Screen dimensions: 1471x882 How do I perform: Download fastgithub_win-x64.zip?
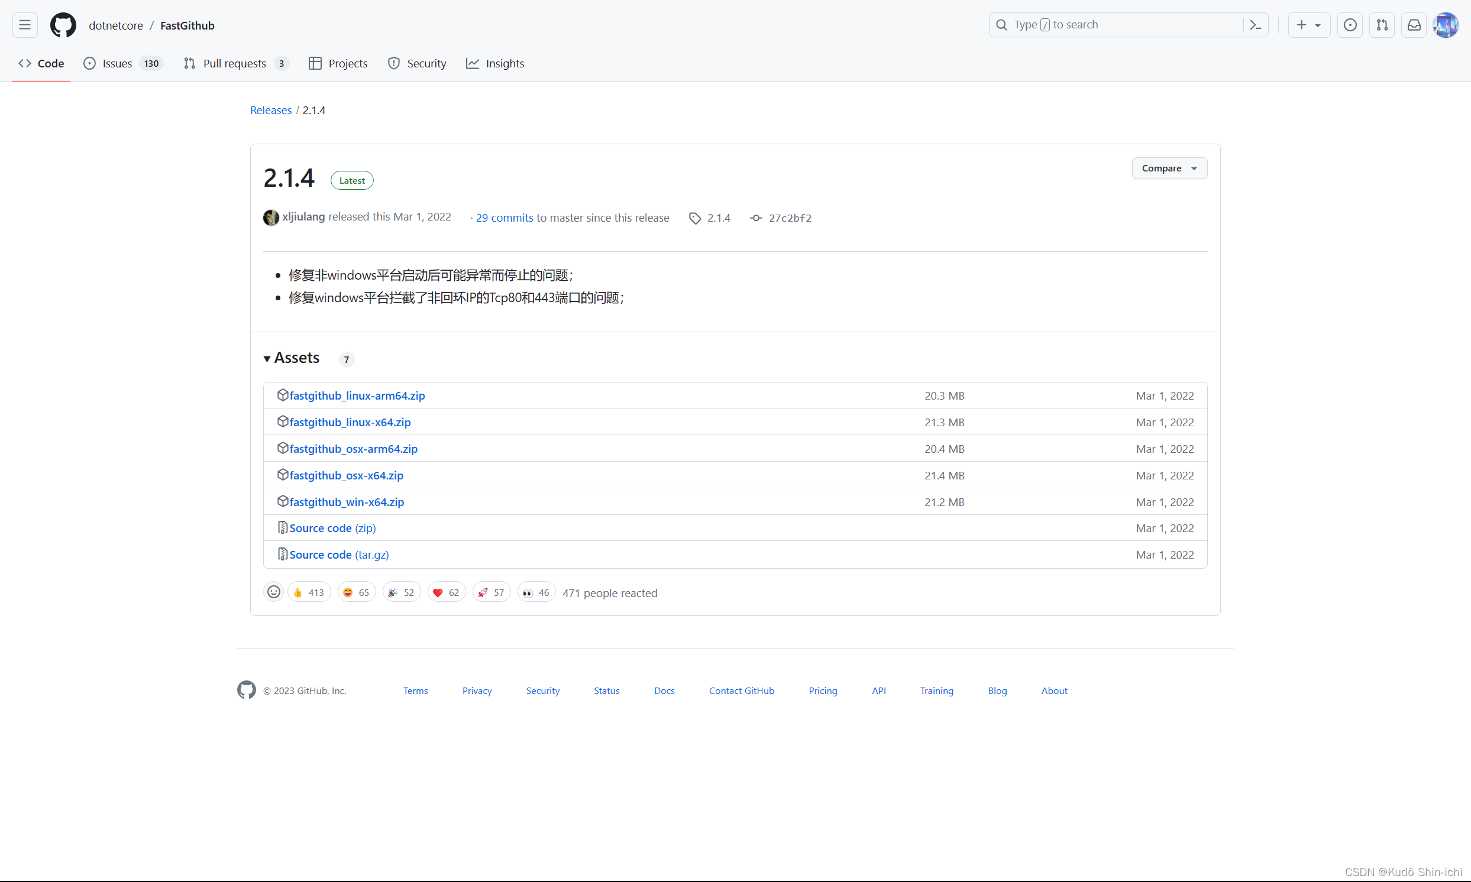click(347, 502)
